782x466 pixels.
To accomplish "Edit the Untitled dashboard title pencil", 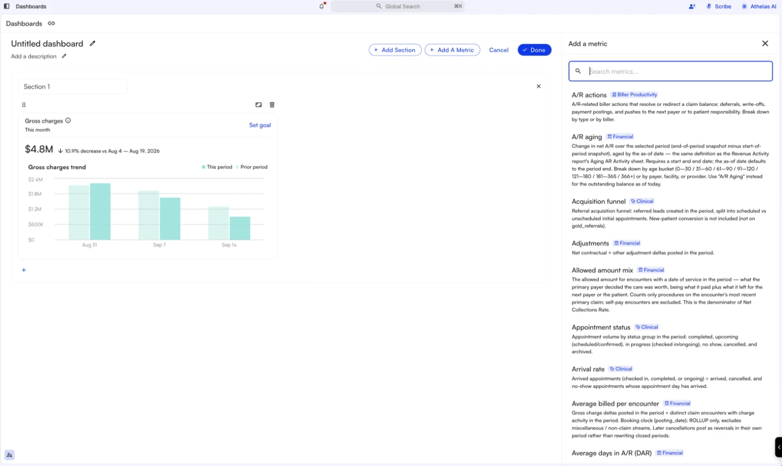I will (x=92, y=44).
